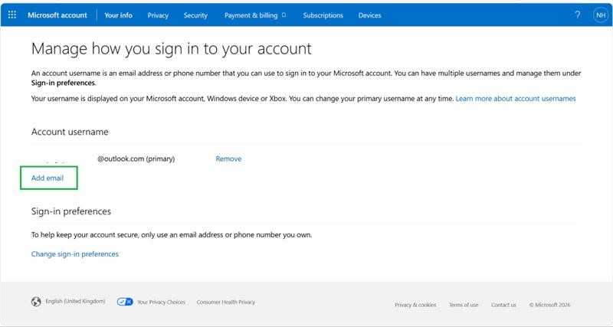613x327 pixels.
Task: Open Change sign-in preferences
Action: click(74, 254)
